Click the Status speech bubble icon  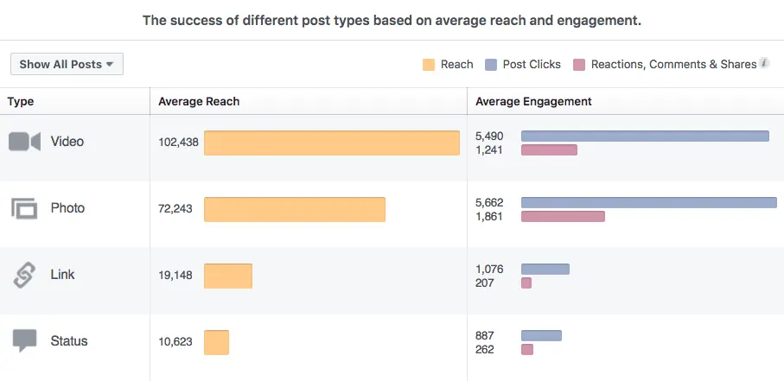(x=24, y=341)
